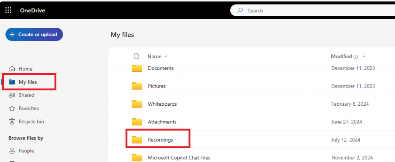
Task: Go to Favorites in the left navigation
Action: [x=29, y=108]
